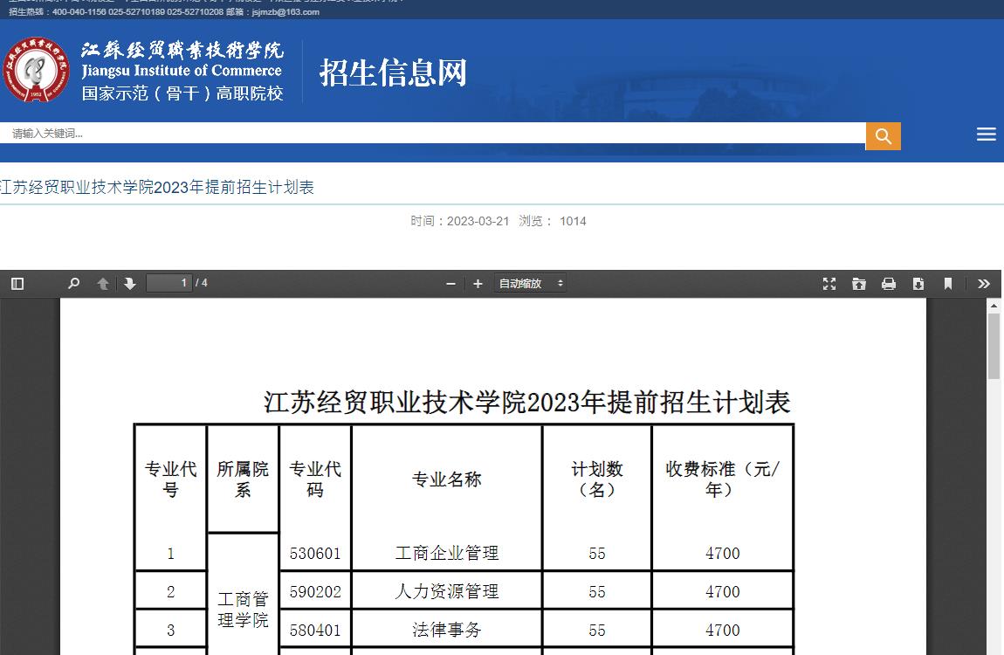Open find in document search
This screenshot has height=655, width=1004.
[x=74, y=284]
